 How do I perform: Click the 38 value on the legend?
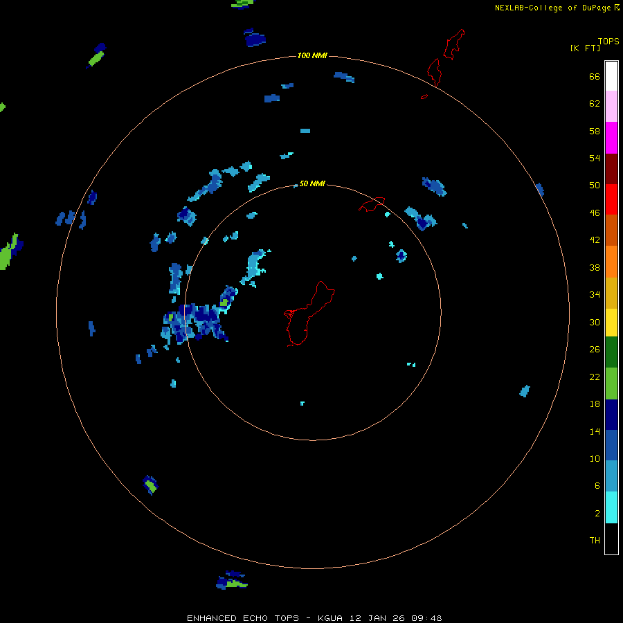tap(595, 267)
